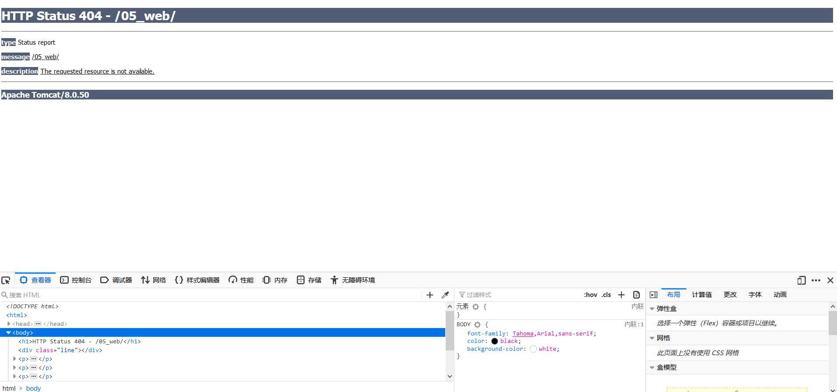The height and width of the screenshot is (392, 837).
Task: Expand the first p element
Action: [15, 359]
